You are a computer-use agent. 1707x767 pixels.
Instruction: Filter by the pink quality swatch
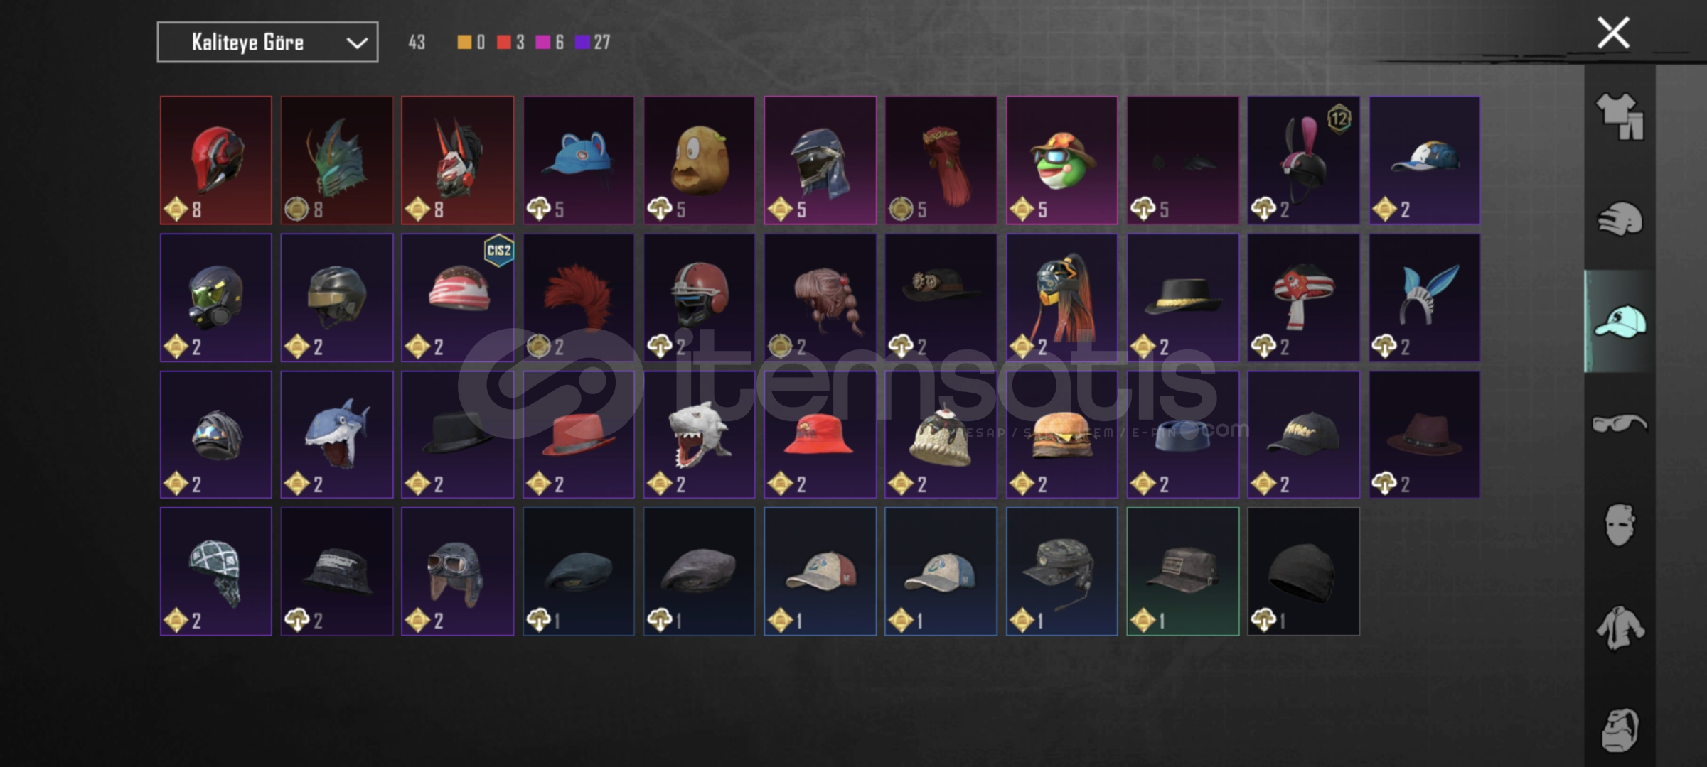pos(543,43)
